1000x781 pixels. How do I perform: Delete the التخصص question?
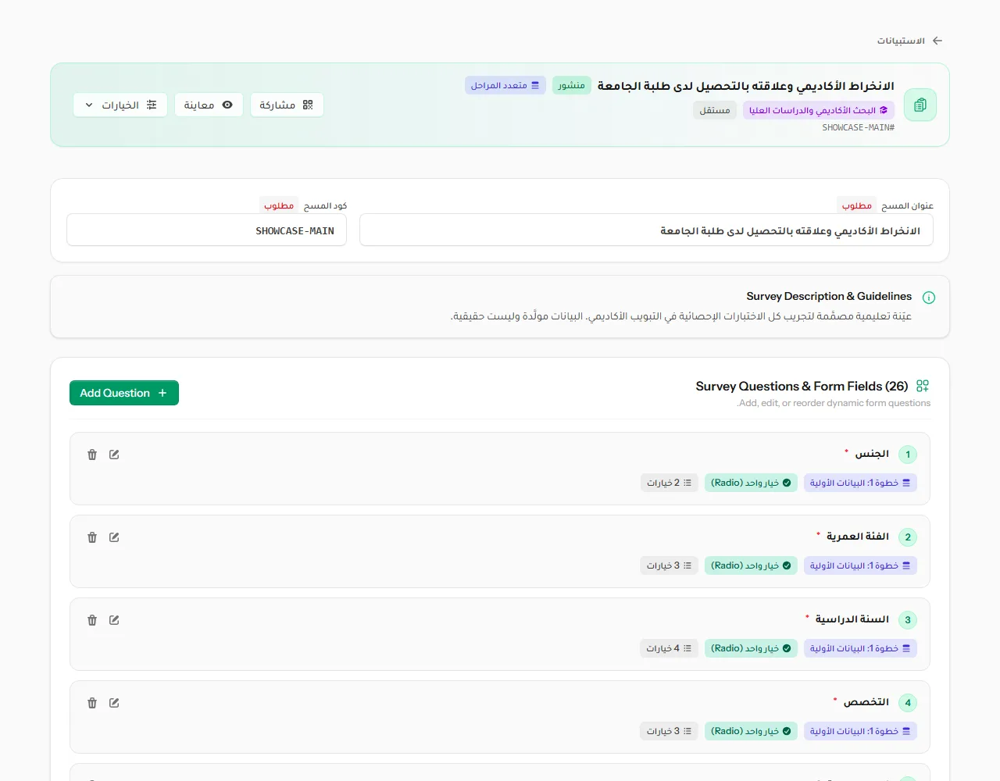coord(92,703)
